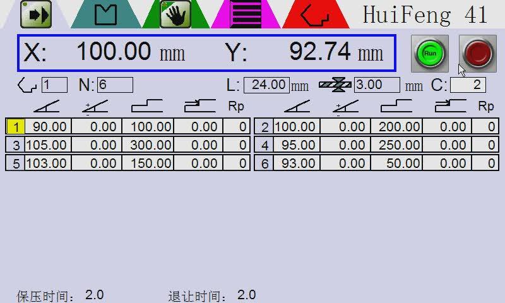505x303 pixels.
Task: Select step 3 row number
Action: (x=15, y=145)
